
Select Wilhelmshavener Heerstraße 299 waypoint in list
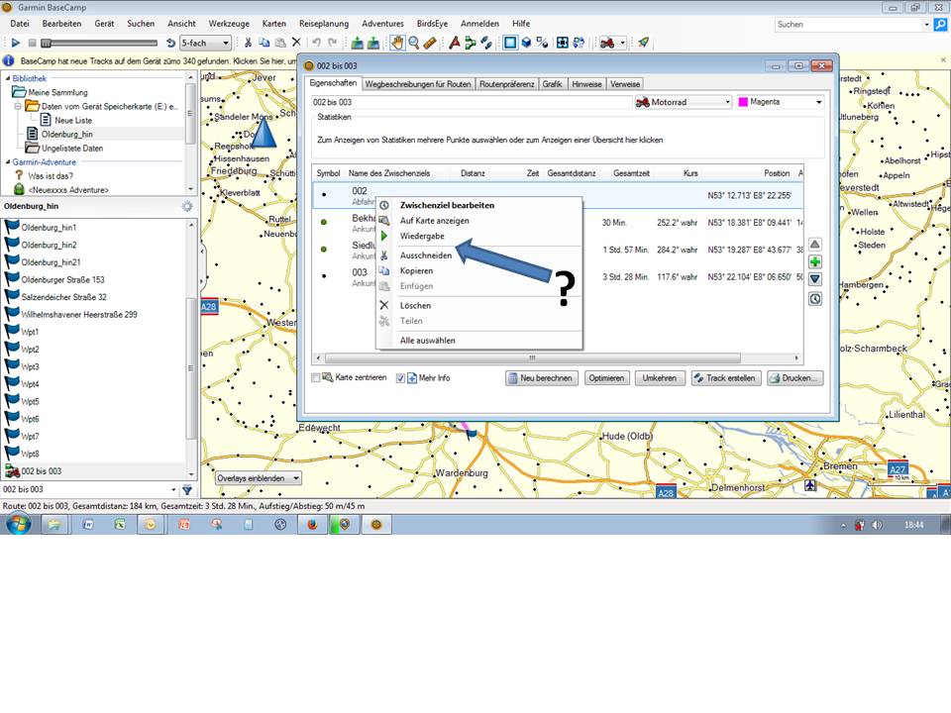(79, 314)
